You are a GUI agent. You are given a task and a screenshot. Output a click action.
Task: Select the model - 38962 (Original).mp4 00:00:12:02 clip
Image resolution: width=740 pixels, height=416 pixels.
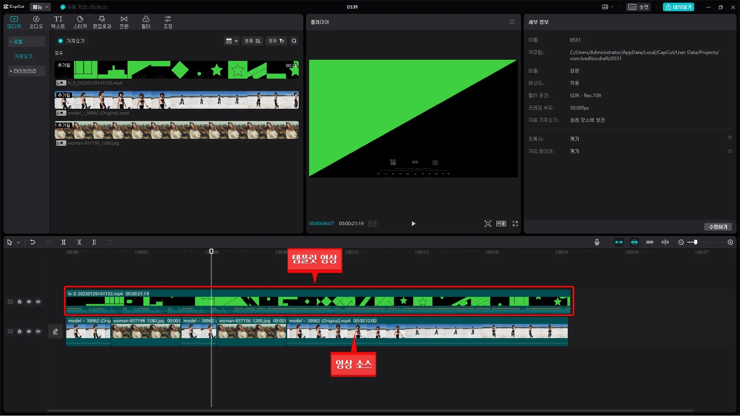click(x=427, y=331)
